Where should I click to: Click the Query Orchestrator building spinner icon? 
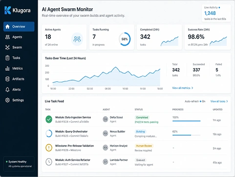tap(49, 133)
